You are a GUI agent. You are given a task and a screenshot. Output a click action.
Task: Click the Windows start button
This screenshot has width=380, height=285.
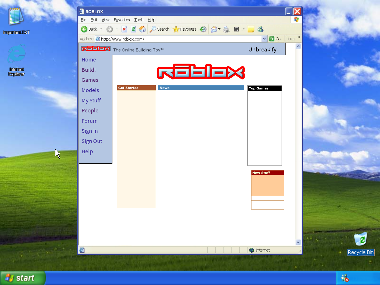point(23,278)
